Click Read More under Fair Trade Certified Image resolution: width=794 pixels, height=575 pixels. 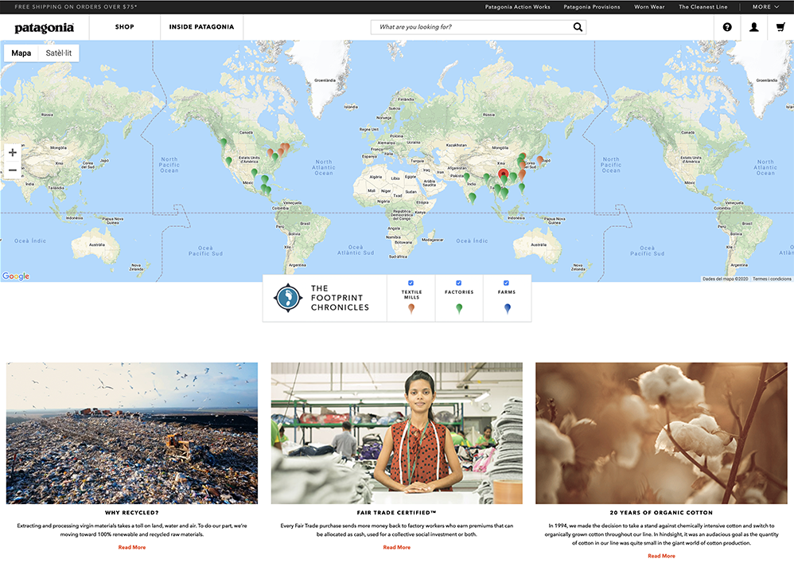pos(396,547)
